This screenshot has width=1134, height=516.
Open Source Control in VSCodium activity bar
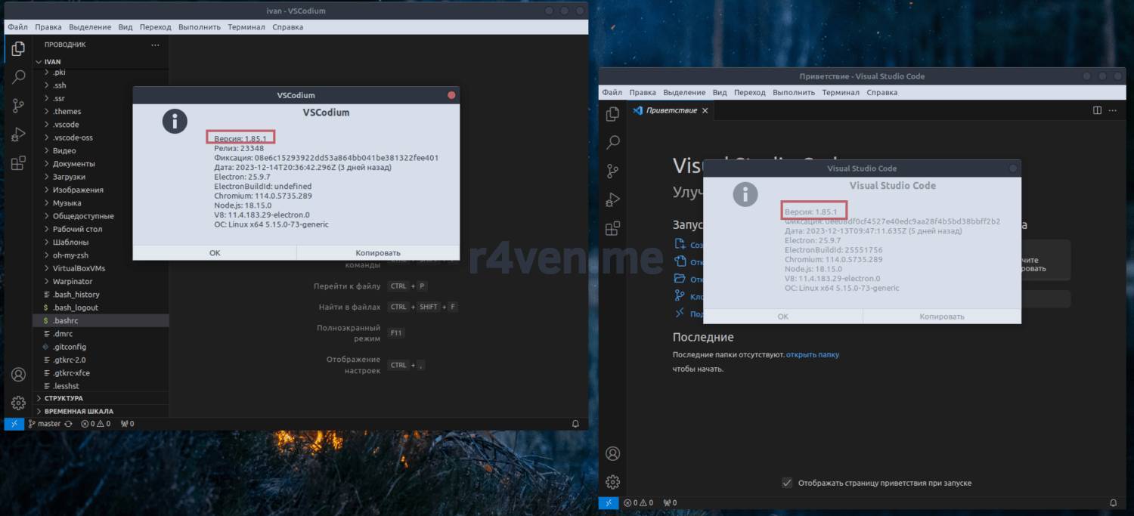19,106
